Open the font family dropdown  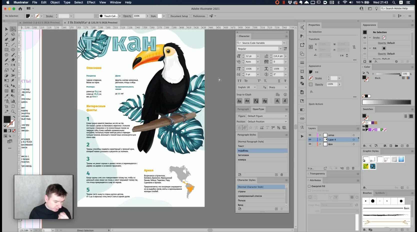point(284,43)
